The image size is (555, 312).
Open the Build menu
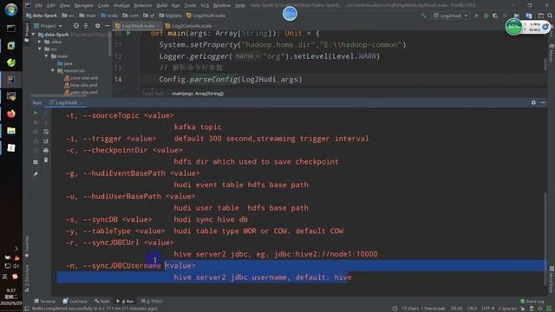[162, 5]
